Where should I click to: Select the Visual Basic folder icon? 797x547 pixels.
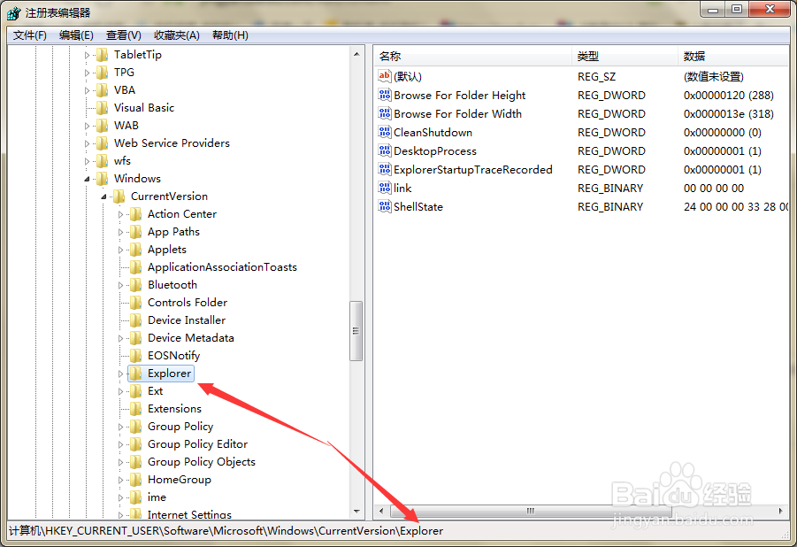point(102,108)
